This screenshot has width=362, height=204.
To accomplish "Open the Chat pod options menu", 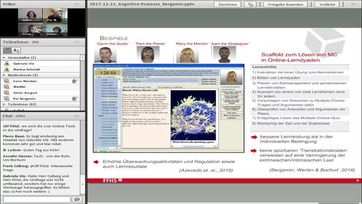I will [78, 116].
